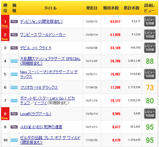Click the 読者レビュー column header

(150, 8)
